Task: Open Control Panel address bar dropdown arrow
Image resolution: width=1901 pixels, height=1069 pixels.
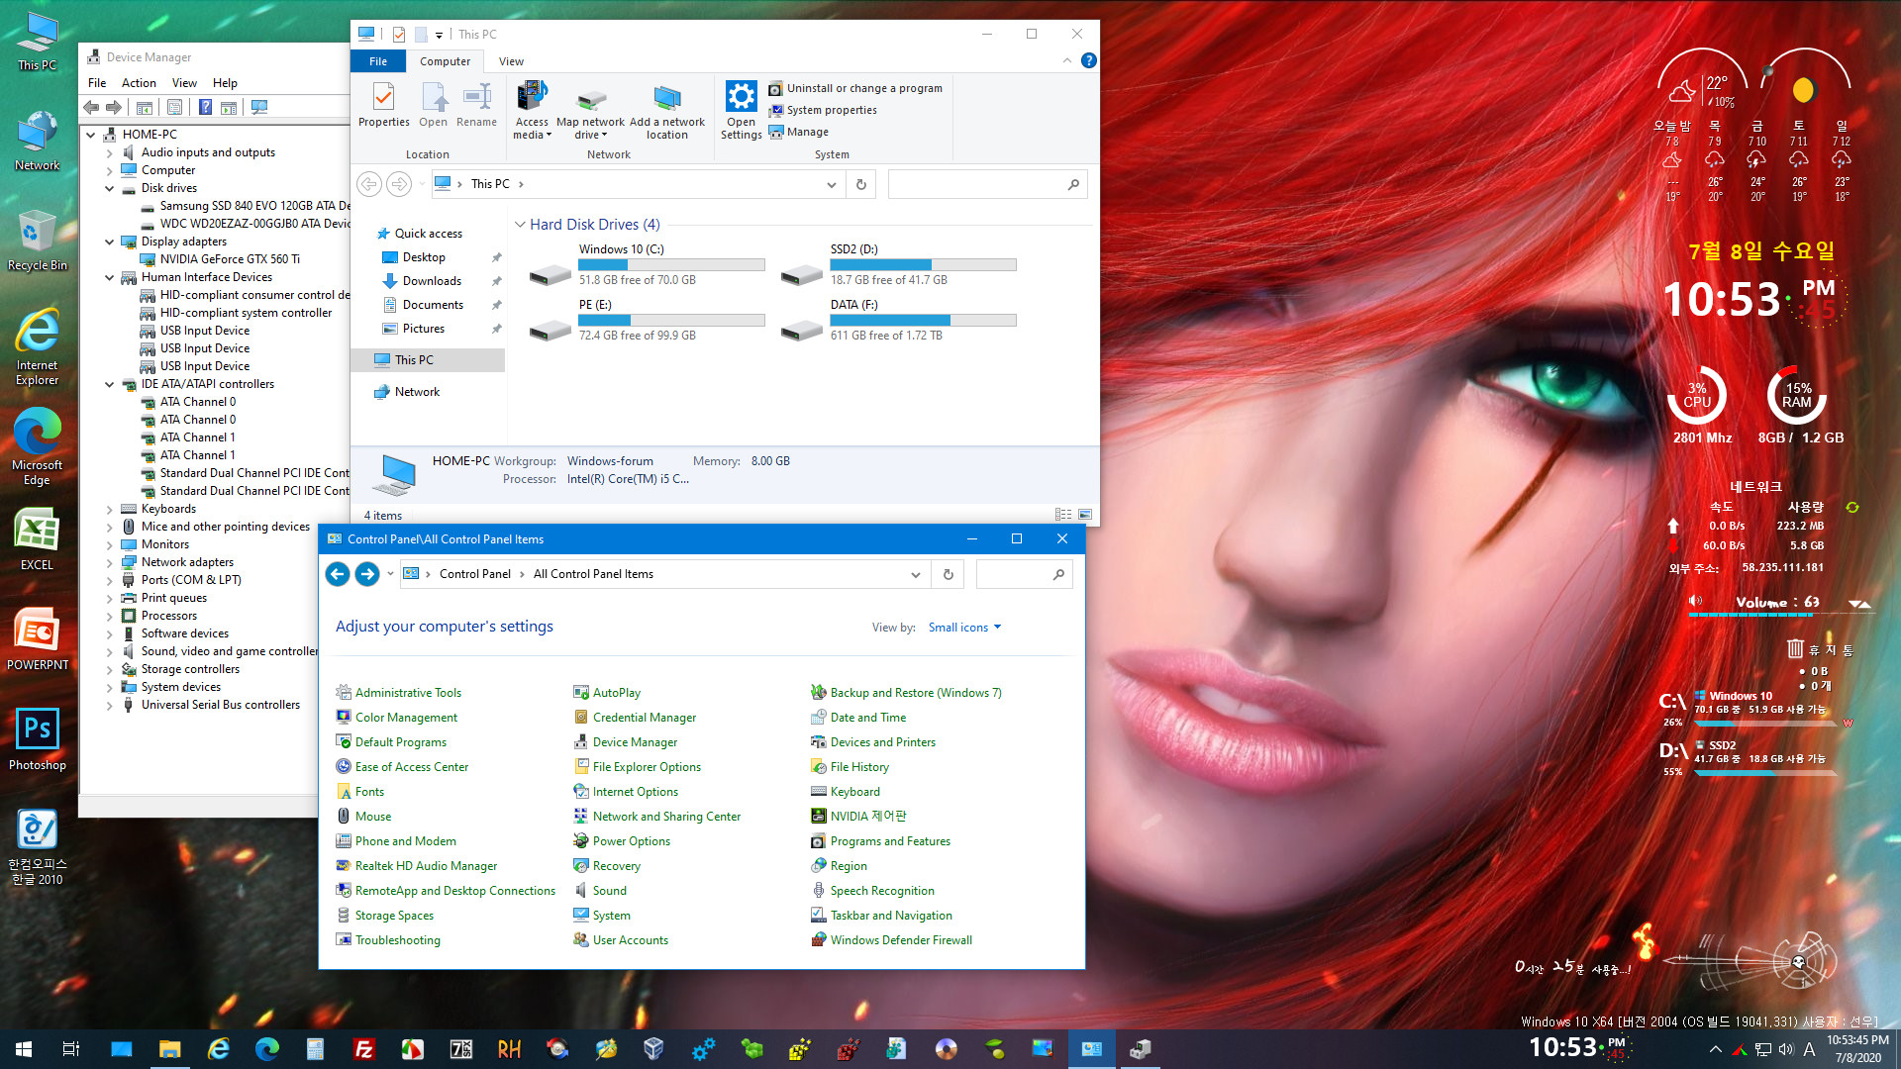Action: pyautogui.click(x=915, y=574)
